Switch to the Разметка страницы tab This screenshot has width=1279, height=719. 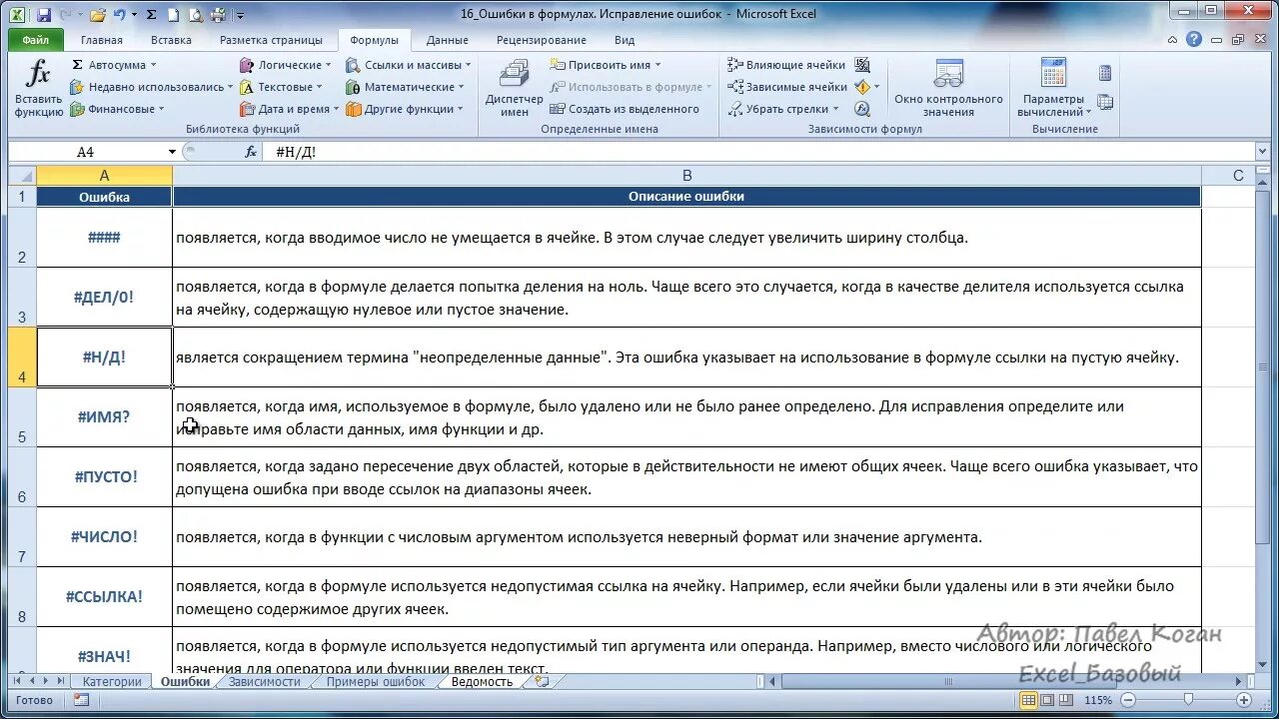point(271,40)
